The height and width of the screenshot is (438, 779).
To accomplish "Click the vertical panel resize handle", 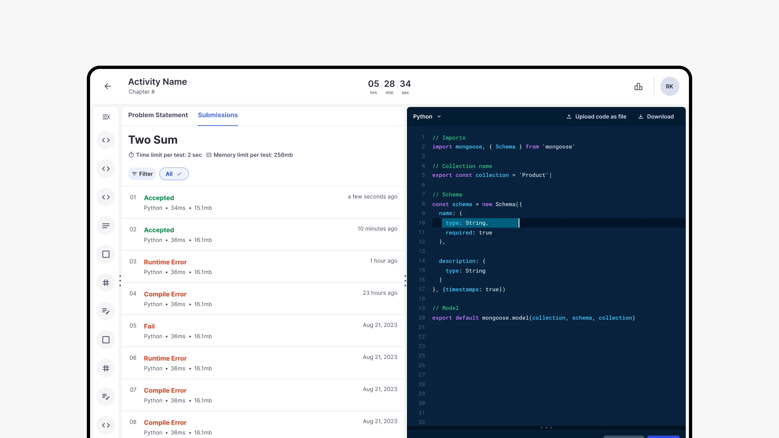I will tap(405, 281).
